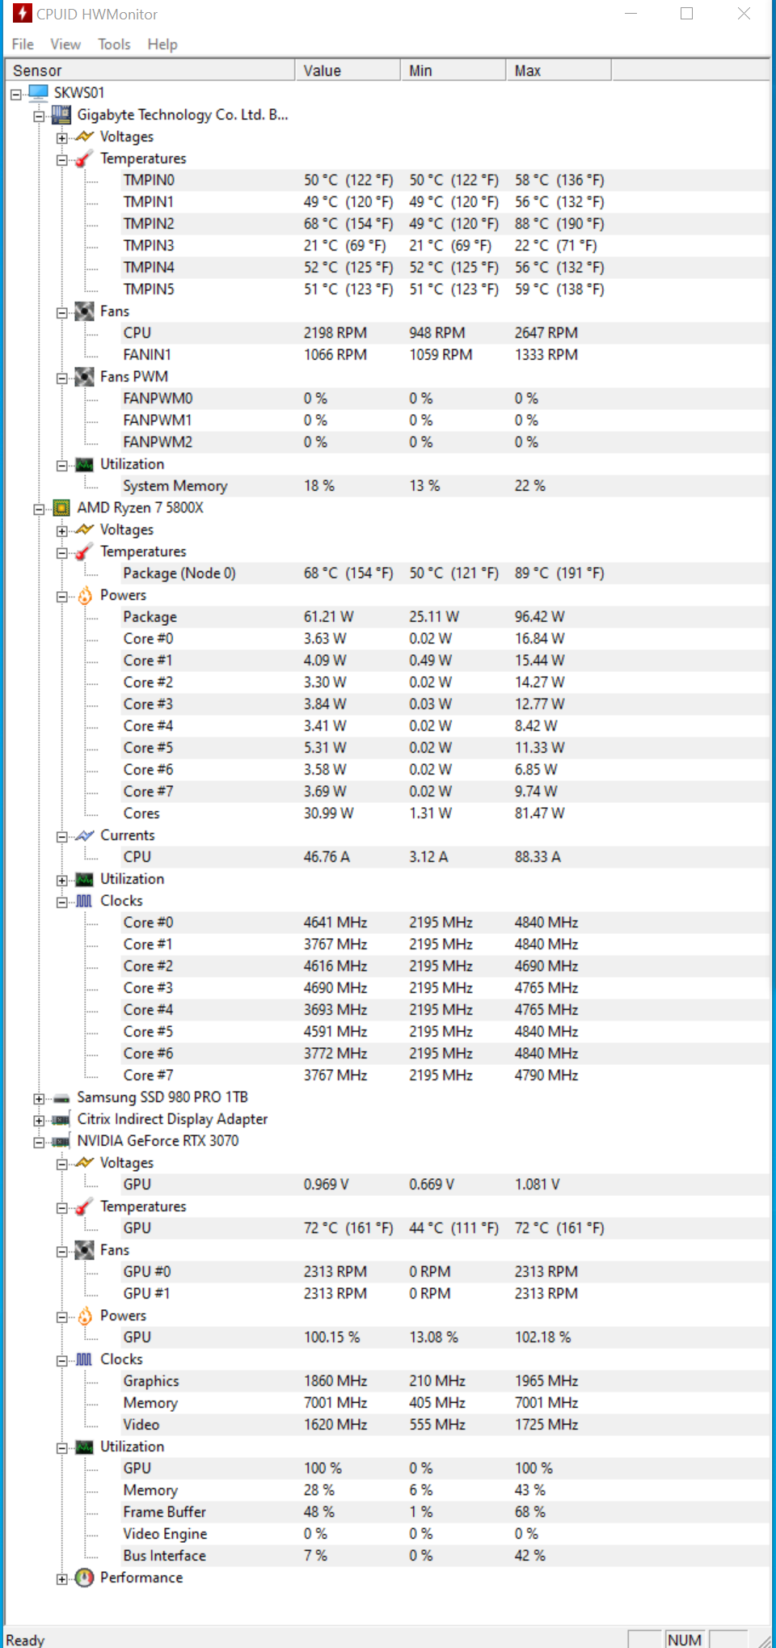This screenshot has width=776, height=1648.
Task: Collapse the Fans PWM node
Action: 62,378
